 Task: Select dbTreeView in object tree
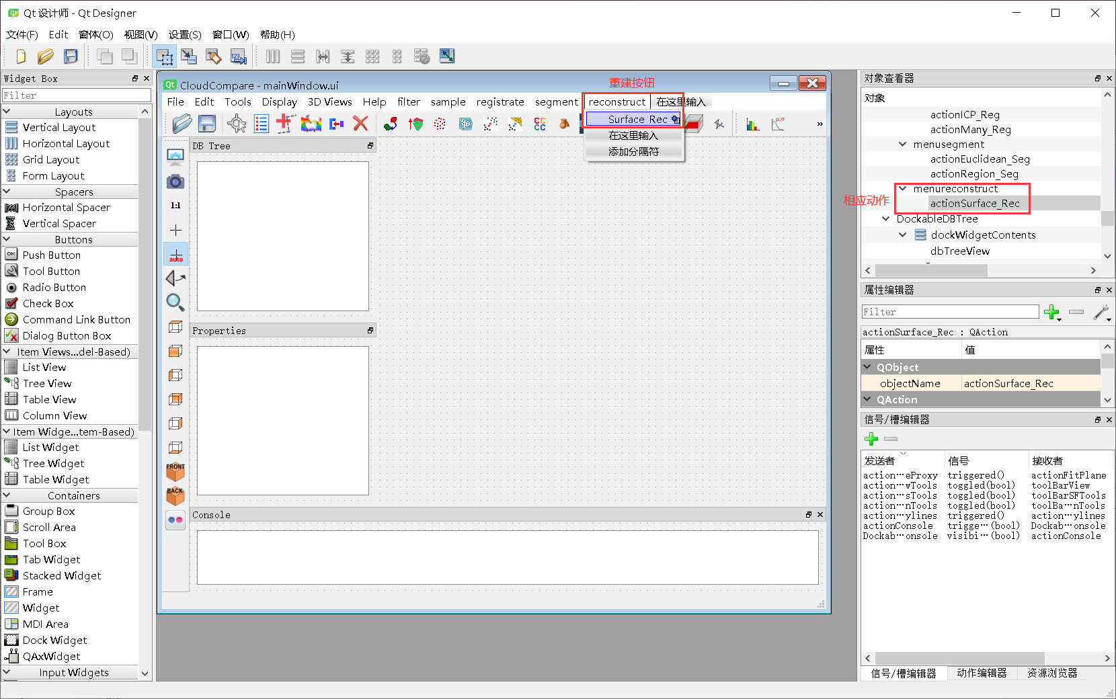(960, 251)
